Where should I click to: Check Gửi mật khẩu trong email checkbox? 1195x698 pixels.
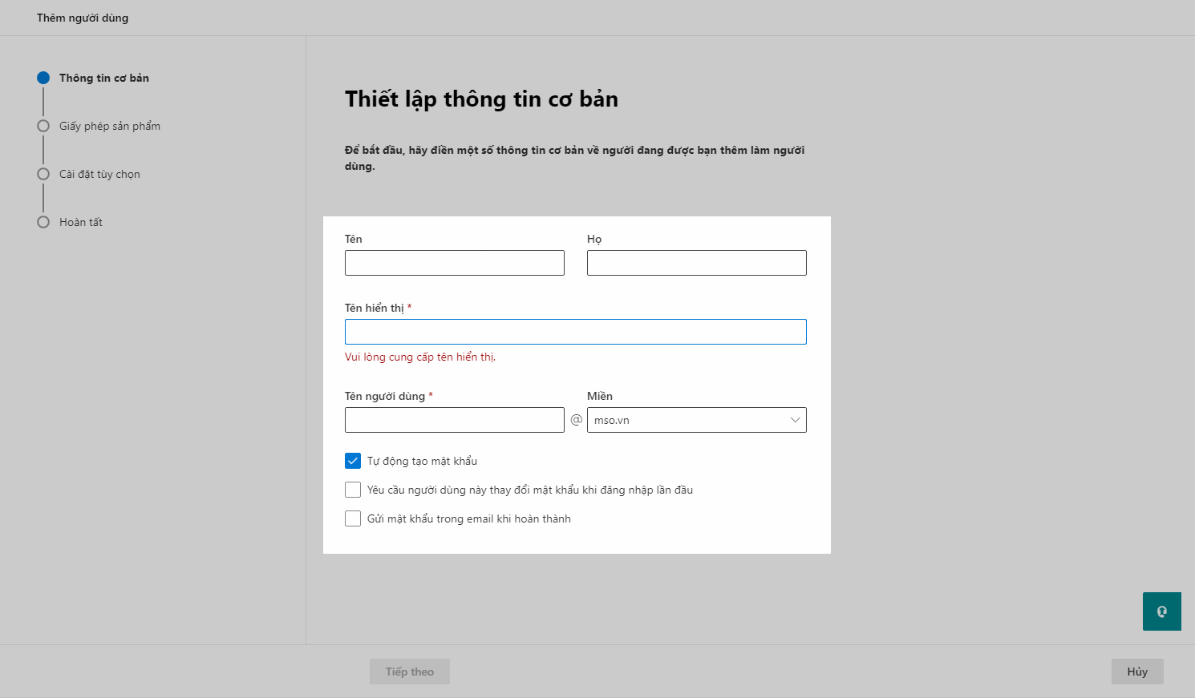(353, 518)
